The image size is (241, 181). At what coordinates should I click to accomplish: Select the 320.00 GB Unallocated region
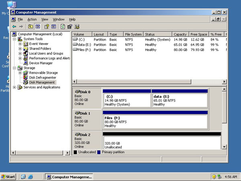(x=162, y=141)
